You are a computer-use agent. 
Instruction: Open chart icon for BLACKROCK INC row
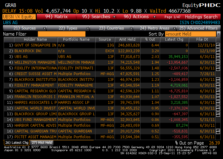point(218,51)
